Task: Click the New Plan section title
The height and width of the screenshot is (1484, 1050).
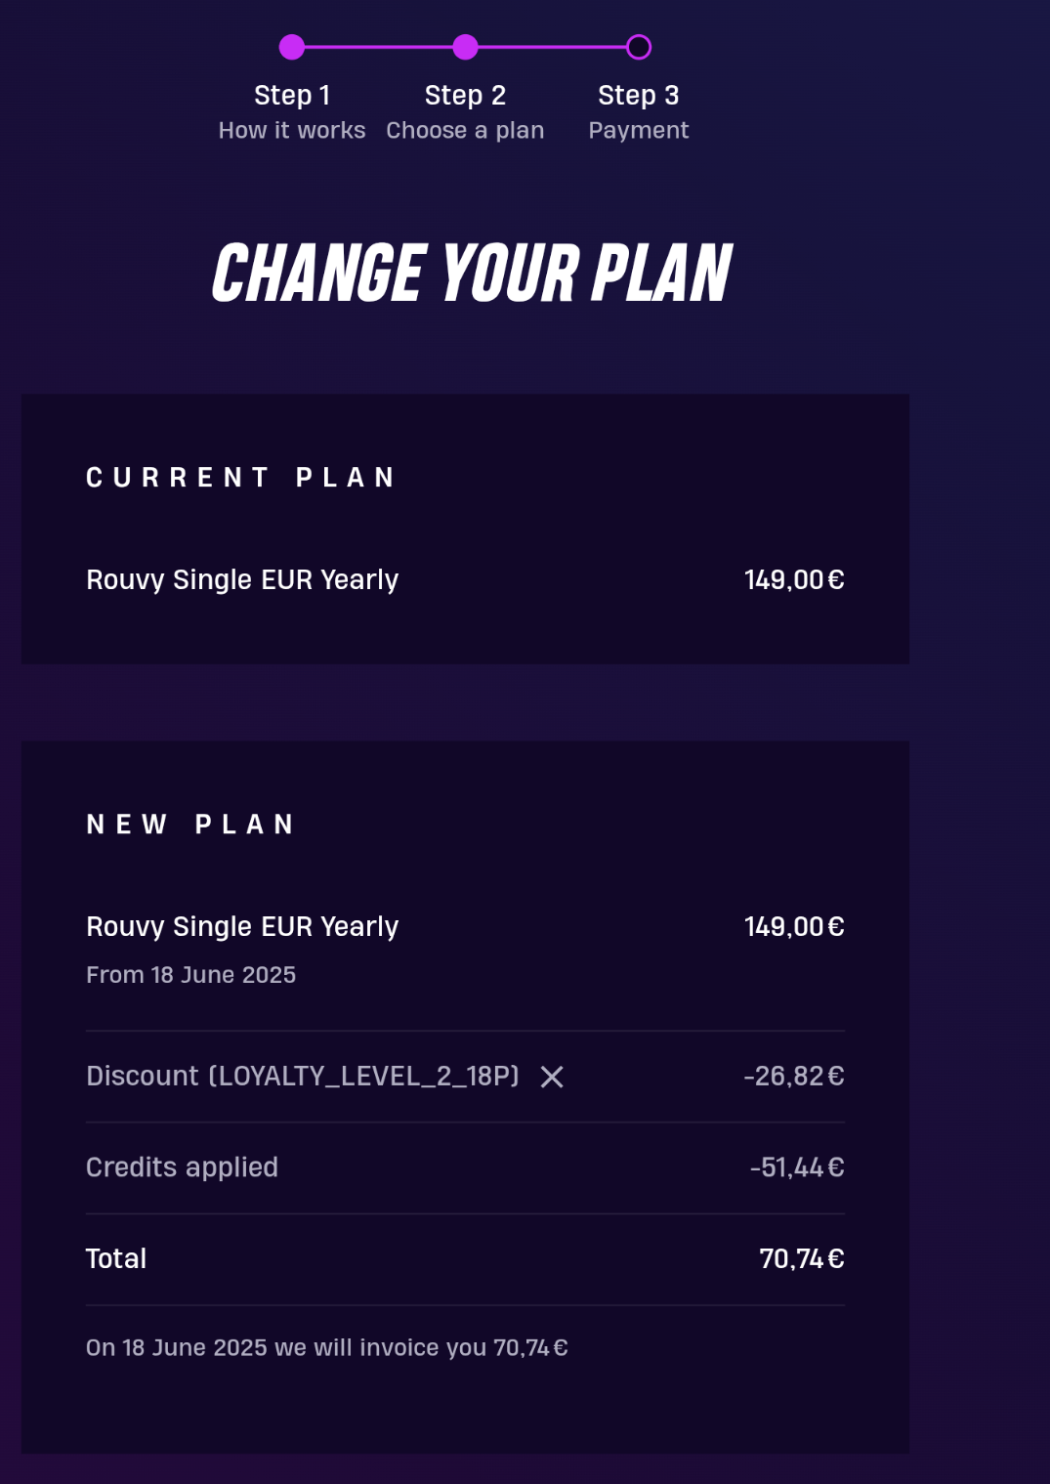Action: [191, 825]
